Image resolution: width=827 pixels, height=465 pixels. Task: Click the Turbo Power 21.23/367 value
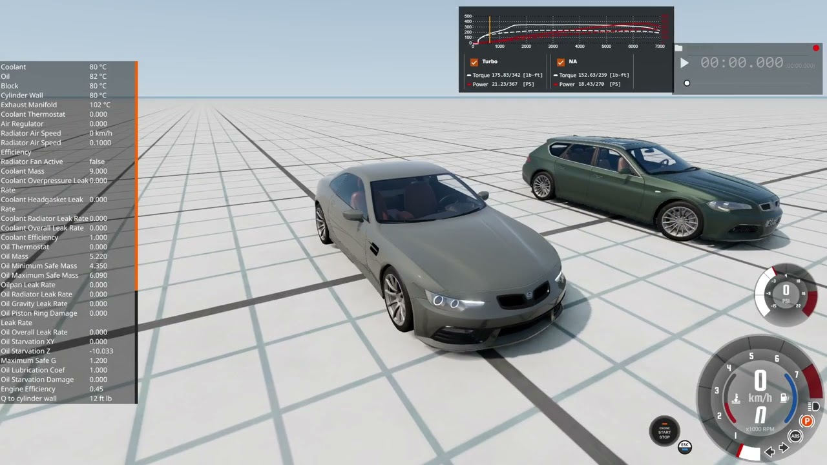tap(503, 84)
